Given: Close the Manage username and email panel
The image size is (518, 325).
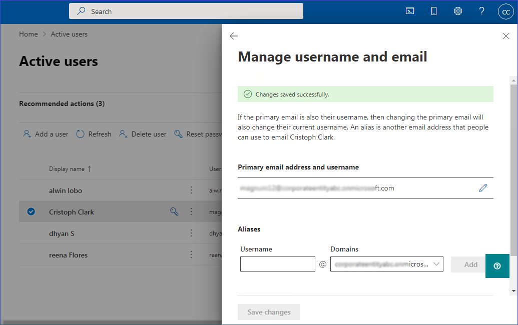Looking at the screenshot, I should (505, 36).
